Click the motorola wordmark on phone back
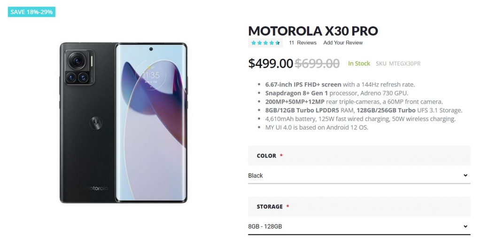The height and width of the screenshot is (238, 481). click(96, 188)
